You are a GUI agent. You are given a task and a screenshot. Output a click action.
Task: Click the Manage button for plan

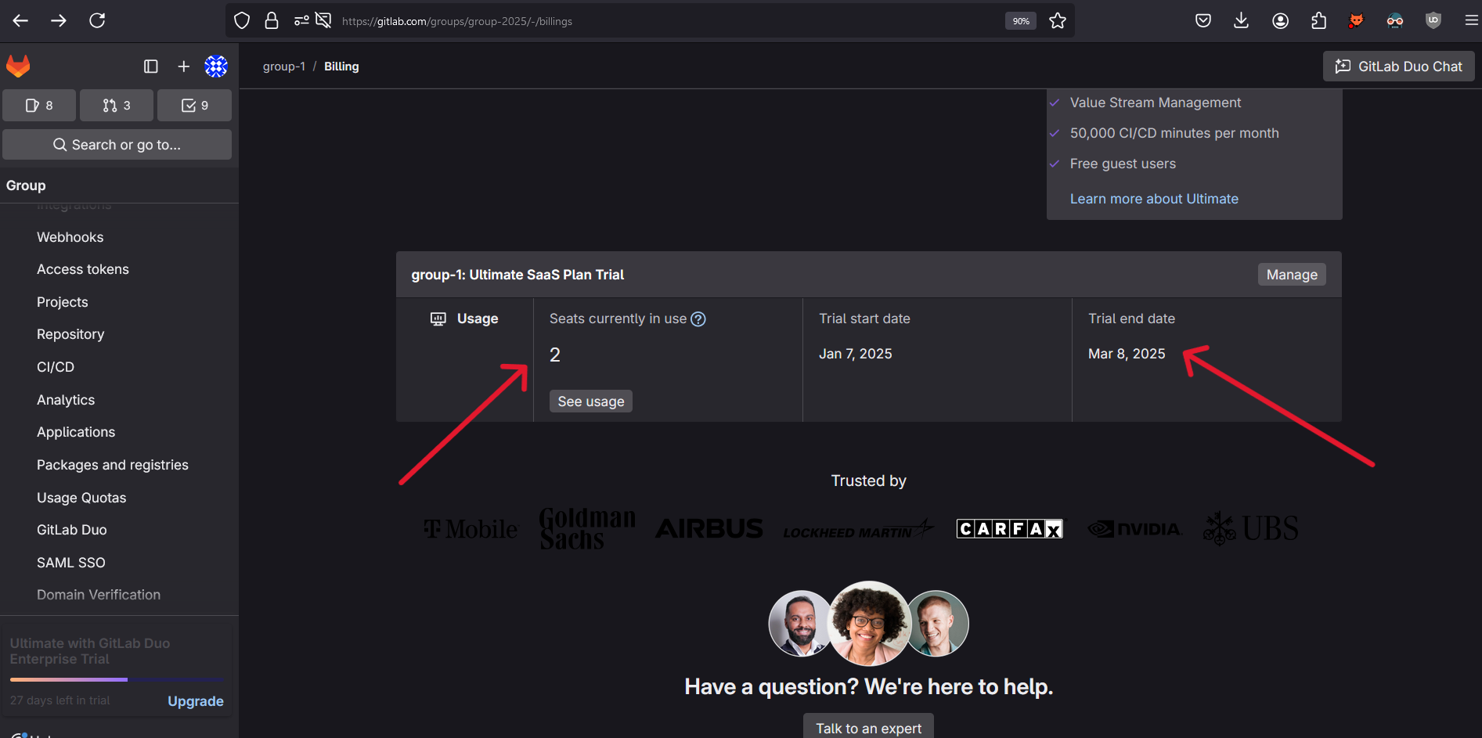pos(1291,275)
